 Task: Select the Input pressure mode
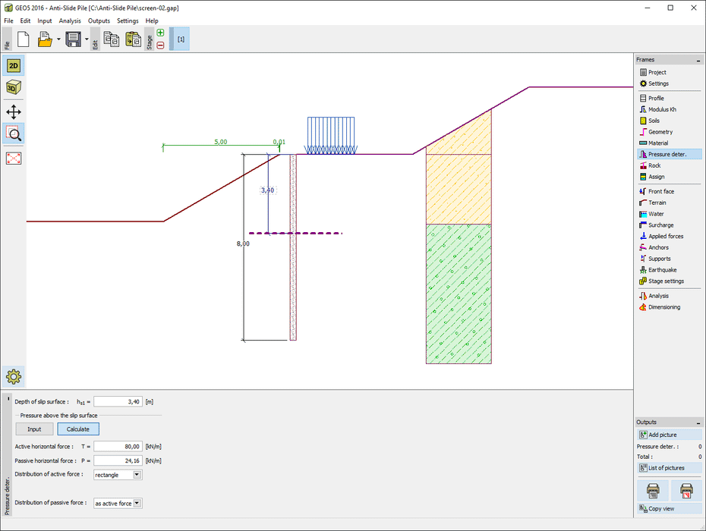point(34,429)
